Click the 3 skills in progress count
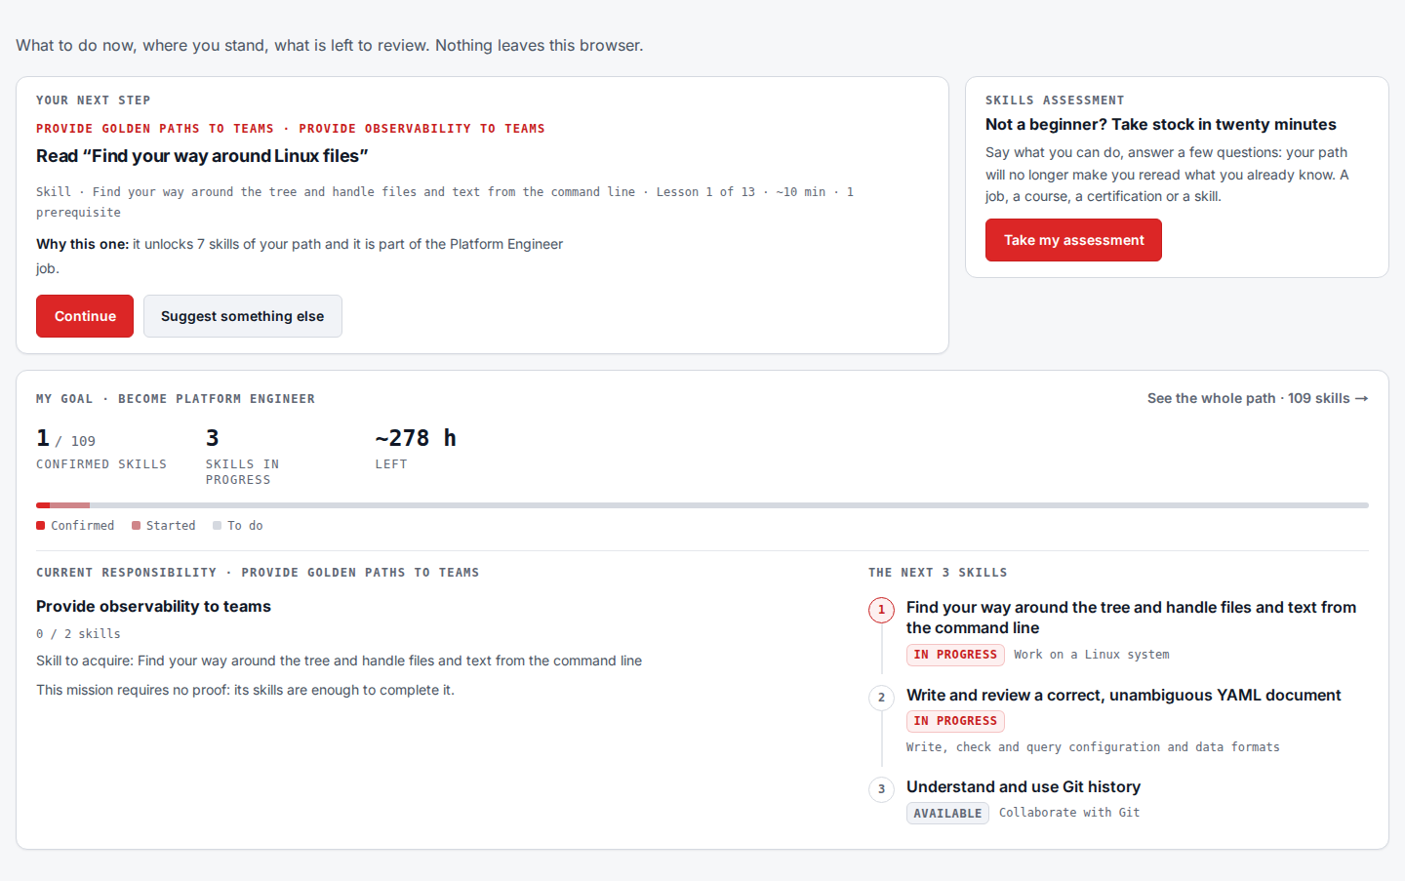Image resolution: width=1405 pixels, height=881 pixels. tap(212, 438)
